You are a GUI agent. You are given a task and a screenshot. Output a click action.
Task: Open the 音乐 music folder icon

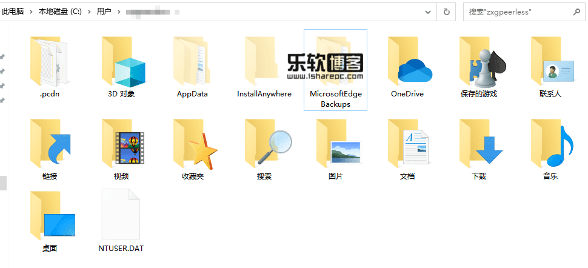tap(552, 144)
